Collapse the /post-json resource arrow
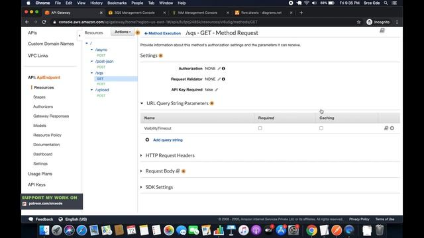Screen dimensions: 424x238 click(x=91, y=61)
